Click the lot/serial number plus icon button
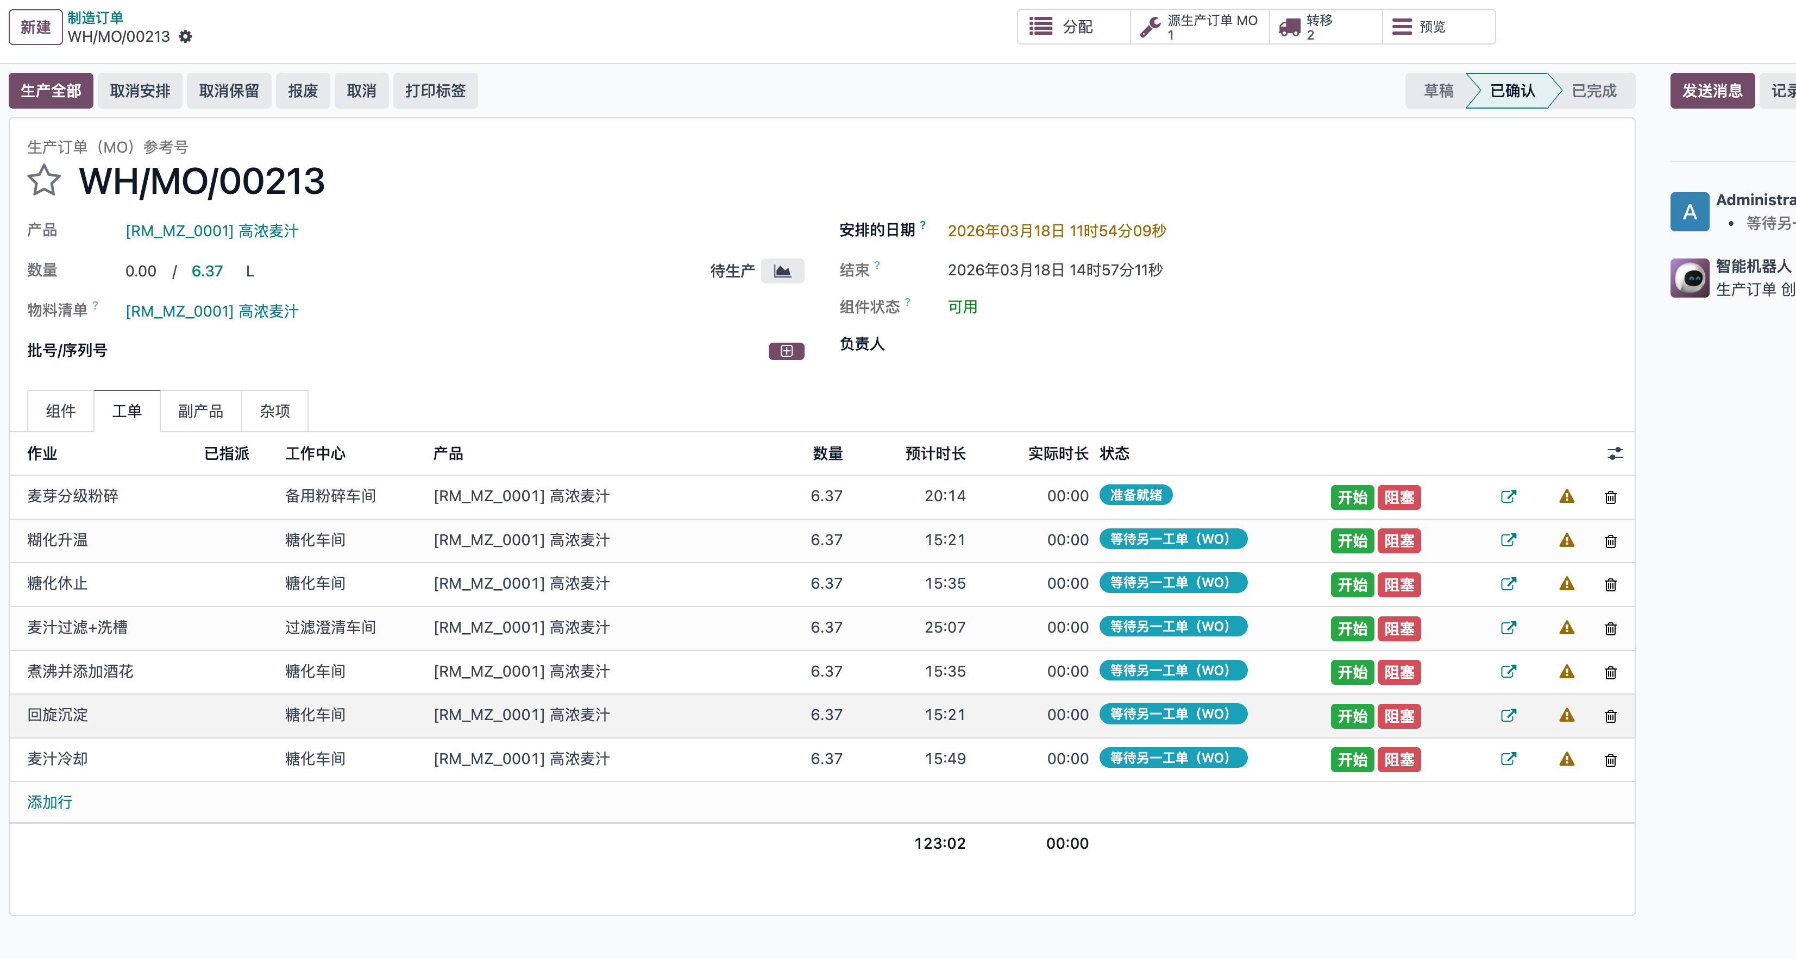The width and height of the screenshot is (1796, 959). (x=787, y=351)
